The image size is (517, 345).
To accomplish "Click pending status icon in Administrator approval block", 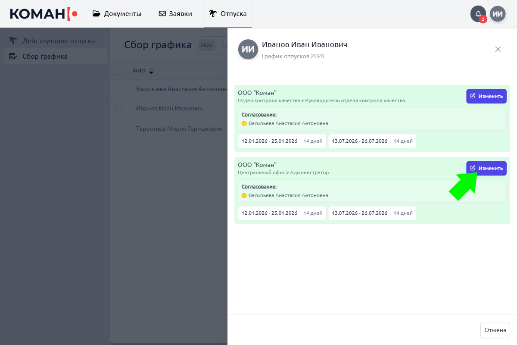I will tap(244, 195).
